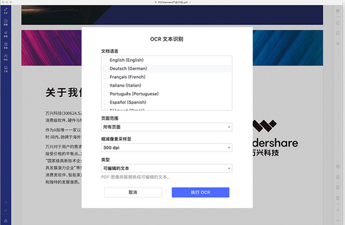The image size is (345, 225).
Task: Open the markup tool with the round face-like icon
Action: coord(6,57)
